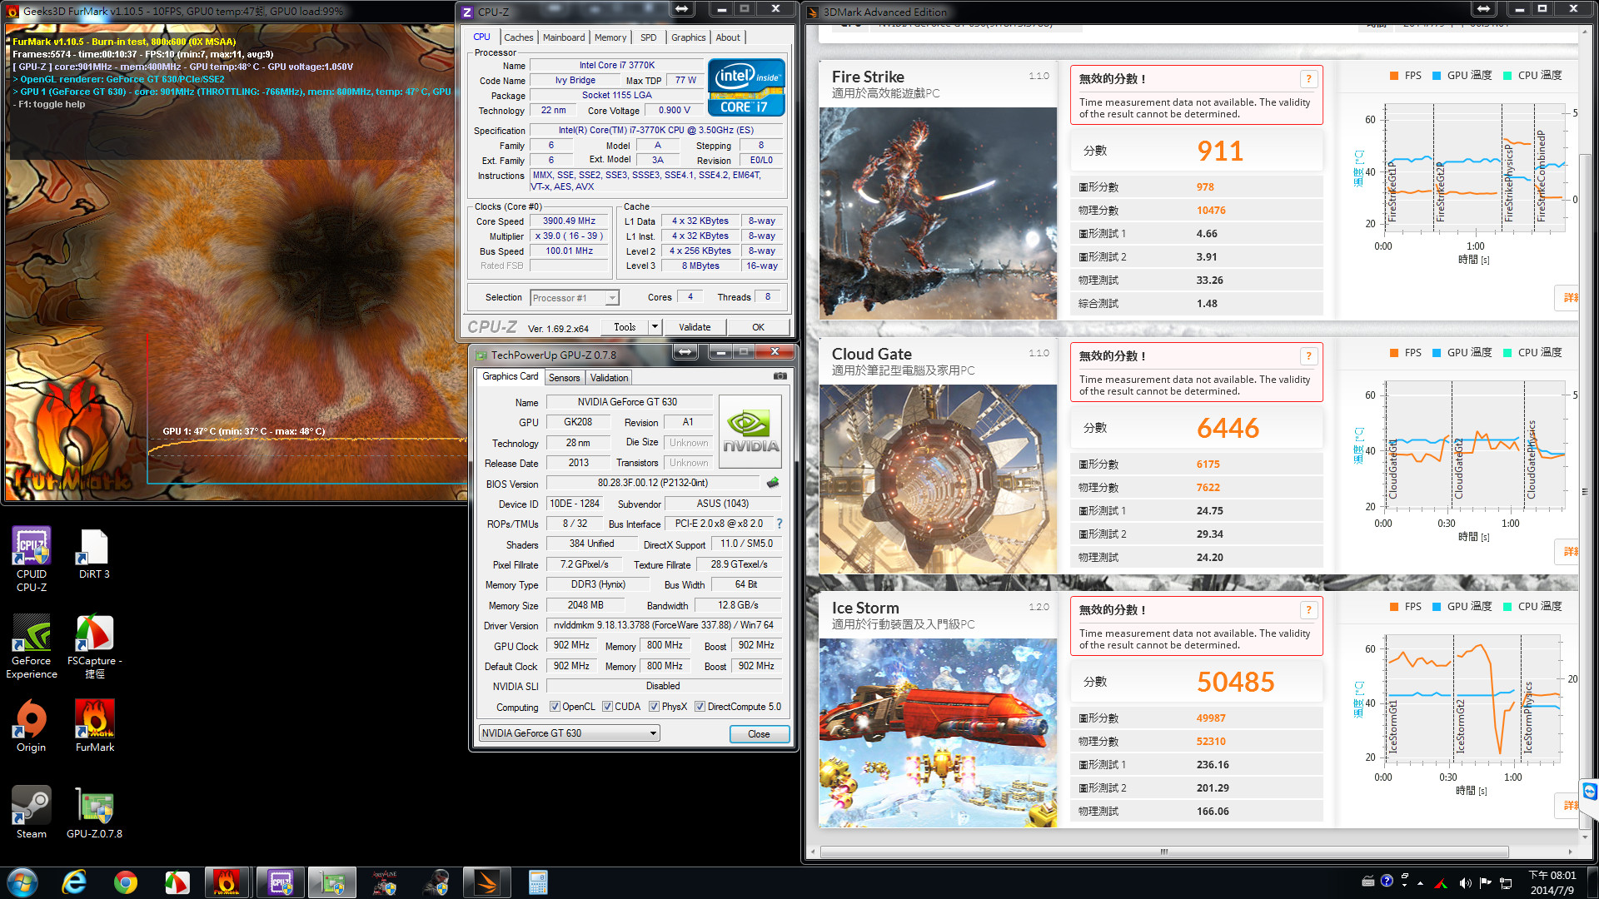
Task: Open Cloud Gate details button
Action: (1567, 552)
